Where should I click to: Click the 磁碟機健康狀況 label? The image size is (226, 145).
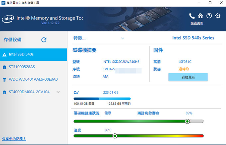(86, 113)
